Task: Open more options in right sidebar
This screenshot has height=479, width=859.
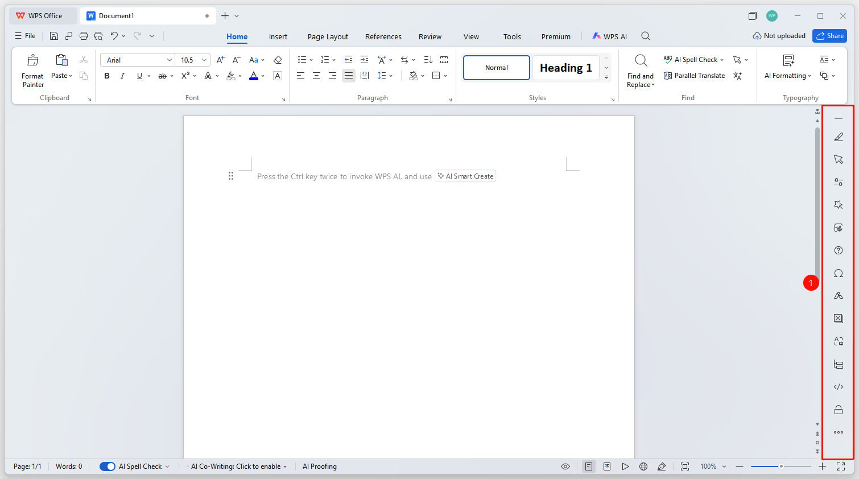Action: pos(839,432)
